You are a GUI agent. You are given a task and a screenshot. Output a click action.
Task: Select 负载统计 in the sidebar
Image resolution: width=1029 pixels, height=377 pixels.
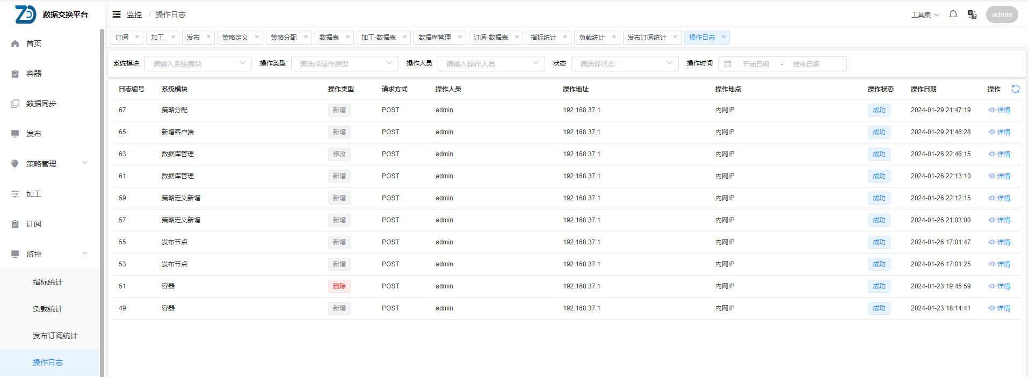point(48,309)
